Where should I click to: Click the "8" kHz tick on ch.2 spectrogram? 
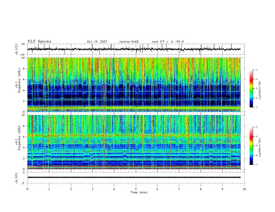pyautogui.click(x=24, y=126)
